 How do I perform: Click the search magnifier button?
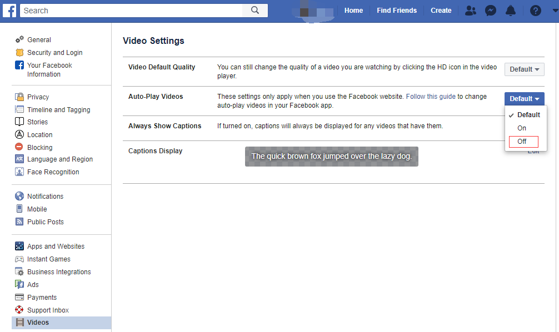point(255,11)
